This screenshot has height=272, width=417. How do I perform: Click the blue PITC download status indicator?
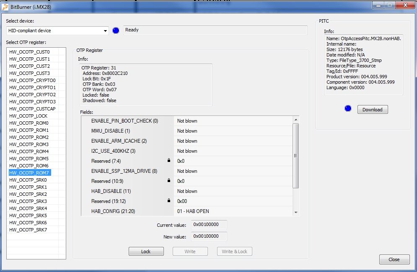click(x=348, y=108)
